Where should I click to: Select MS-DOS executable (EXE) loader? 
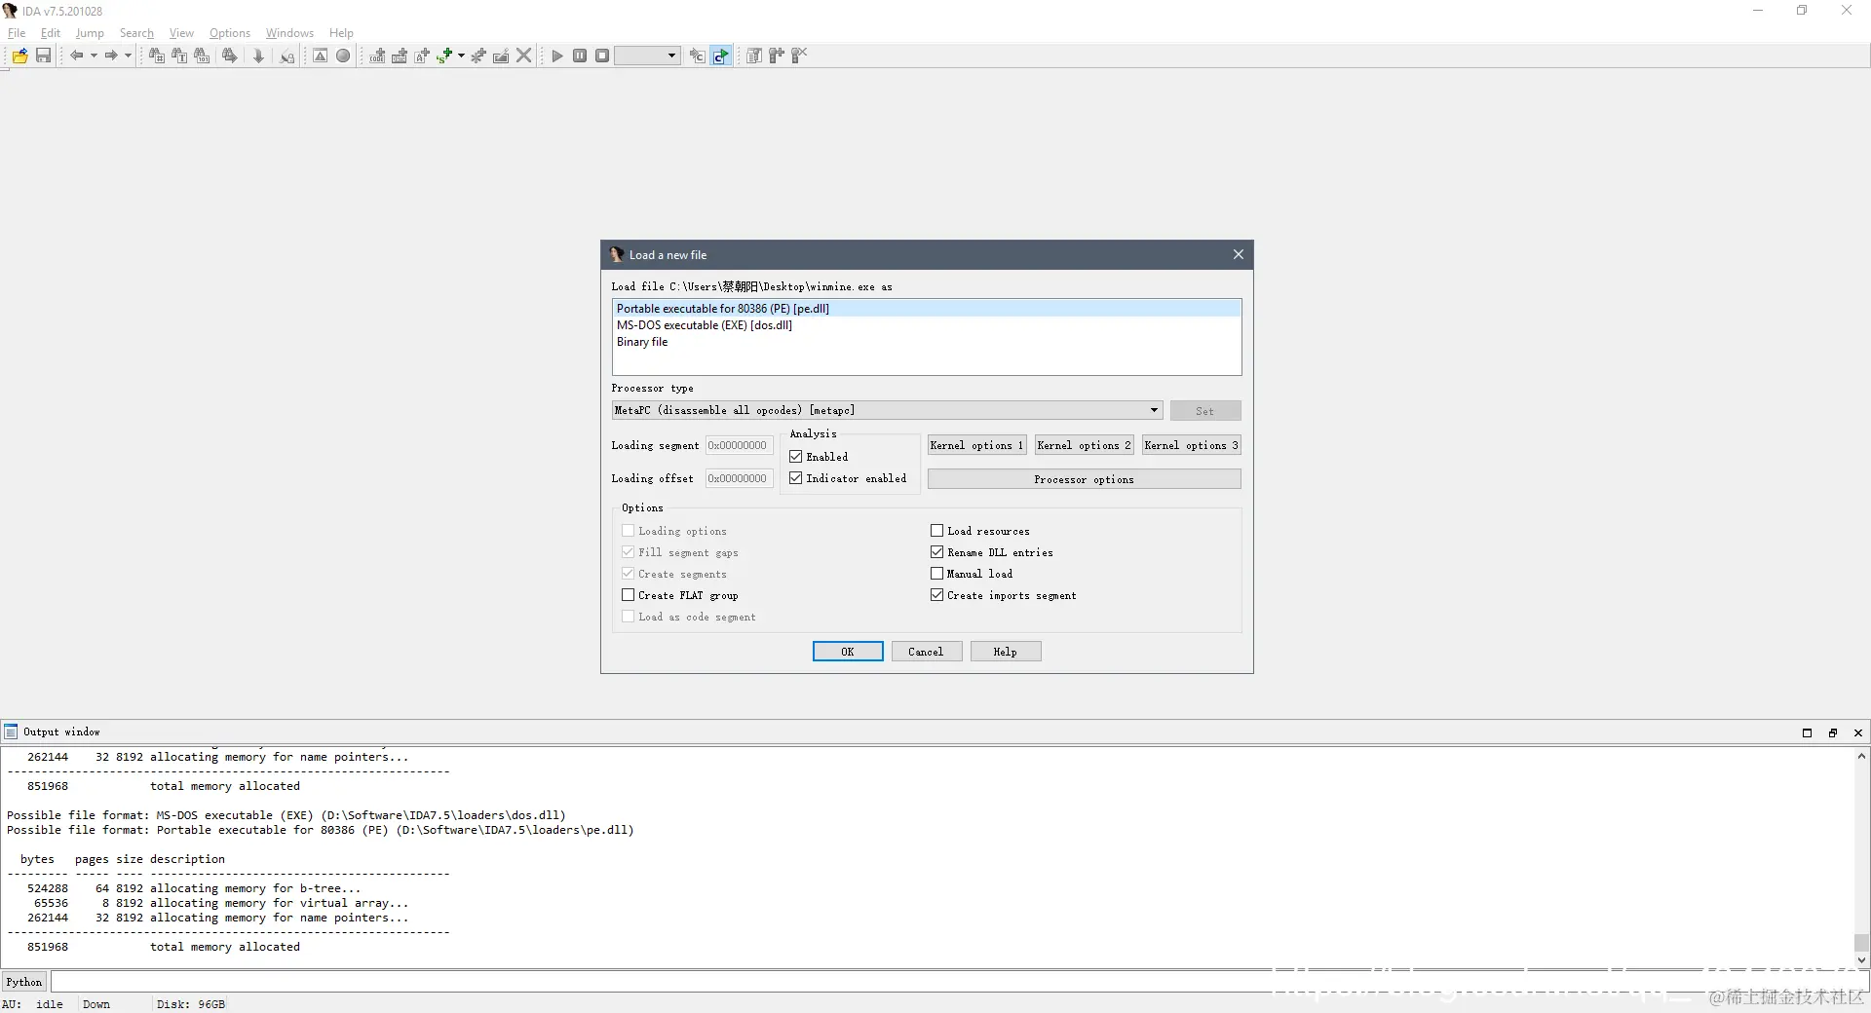coord(926,325)
